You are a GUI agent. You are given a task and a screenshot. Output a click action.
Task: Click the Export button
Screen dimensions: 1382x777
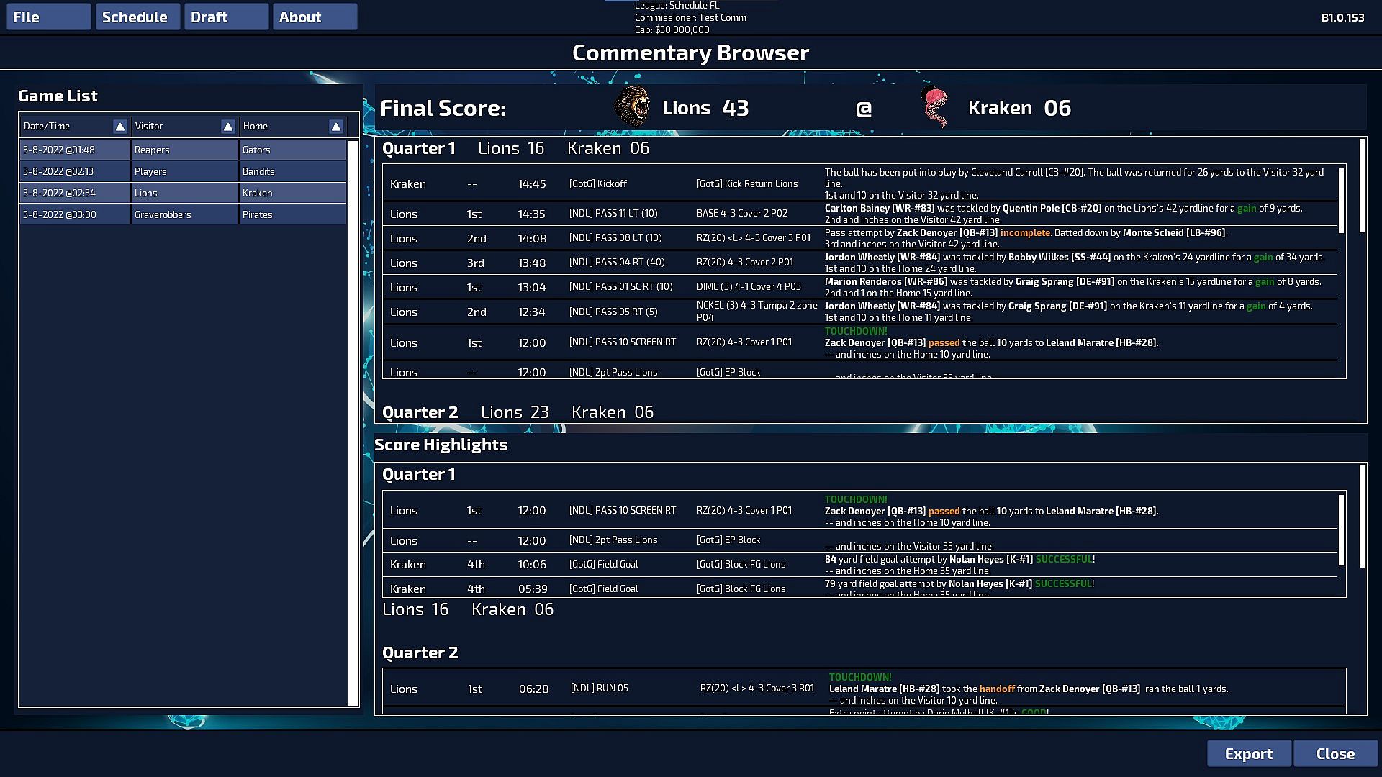coord(1248,753)
